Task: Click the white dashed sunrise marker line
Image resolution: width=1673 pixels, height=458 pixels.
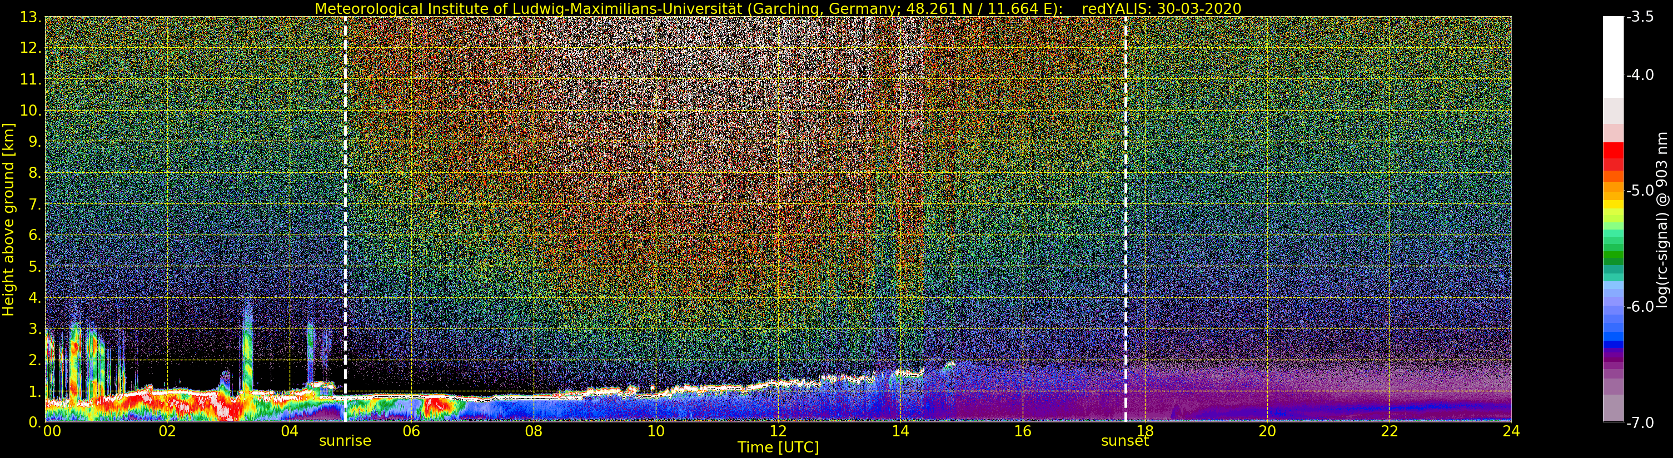Action: pyautogui.click(x=345, y=220)
